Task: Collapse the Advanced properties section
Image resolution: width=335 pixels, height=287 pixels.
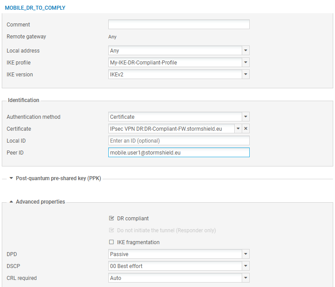Action: 11,202
